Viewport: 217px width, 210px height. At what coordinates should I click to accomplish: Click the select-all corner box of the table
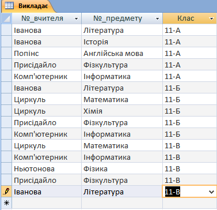[6, 18]
